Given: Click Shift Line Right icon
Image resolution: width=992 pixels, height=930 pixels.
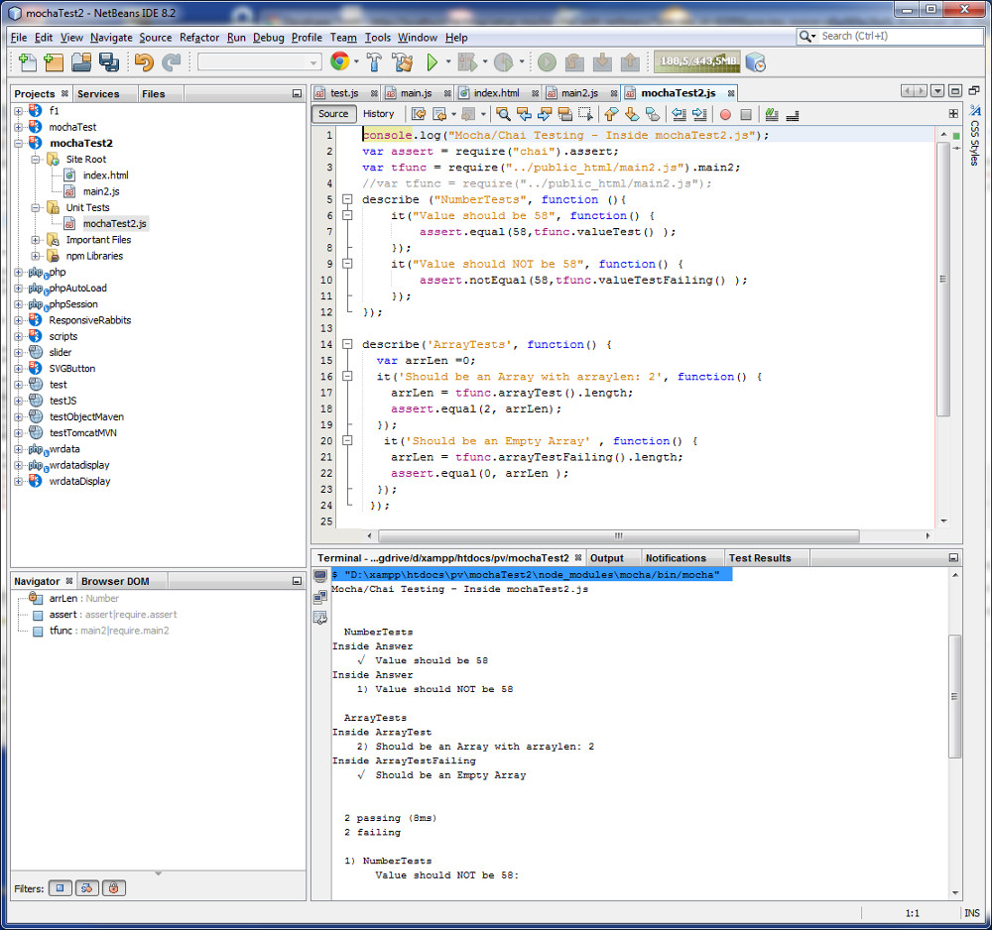Looking at the screenshot, I should pyautogui.click(x=699, y=114).
